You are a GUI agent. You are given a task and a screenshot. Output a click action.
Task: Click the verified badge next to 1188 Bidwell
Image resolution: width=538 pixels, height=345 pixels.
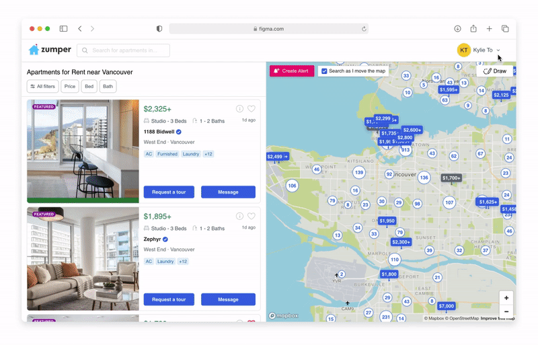coord(179,132)
